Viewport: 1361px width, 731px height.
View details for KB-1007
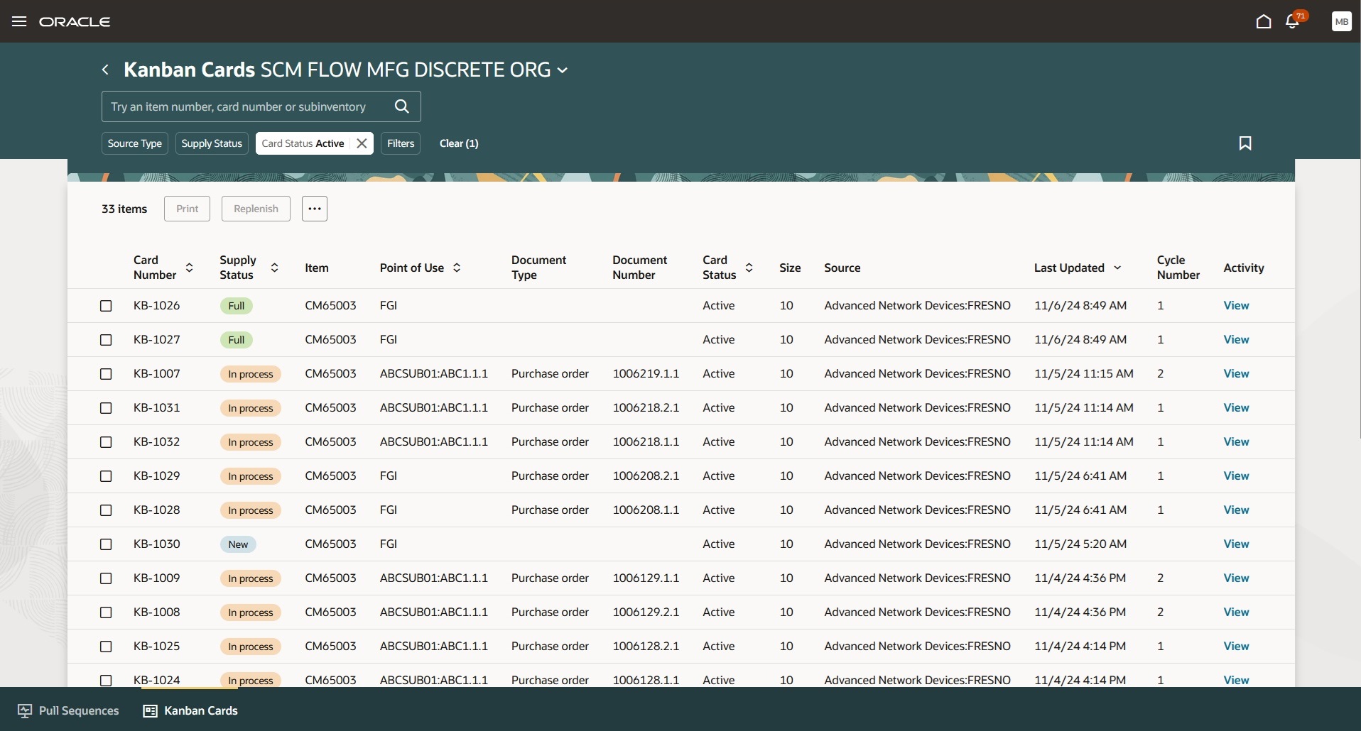[x=1236, y=373]
